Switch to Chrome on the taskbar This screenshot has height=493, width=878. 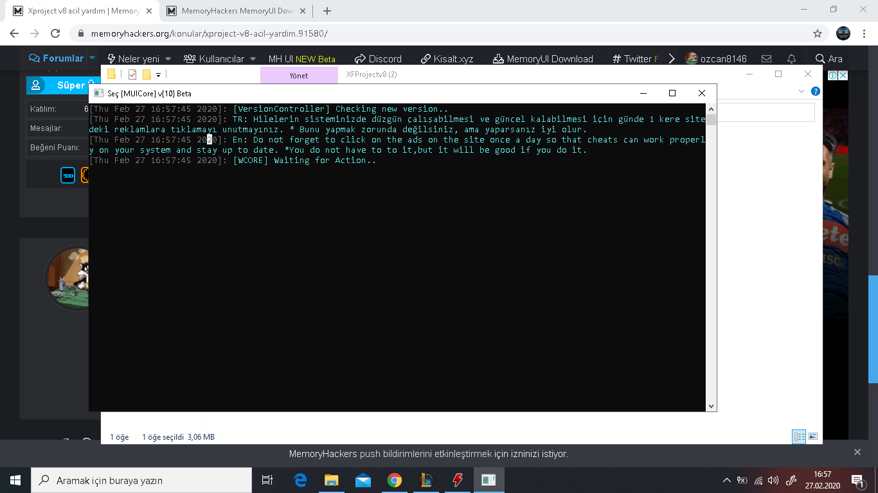(x=394, y=480)
